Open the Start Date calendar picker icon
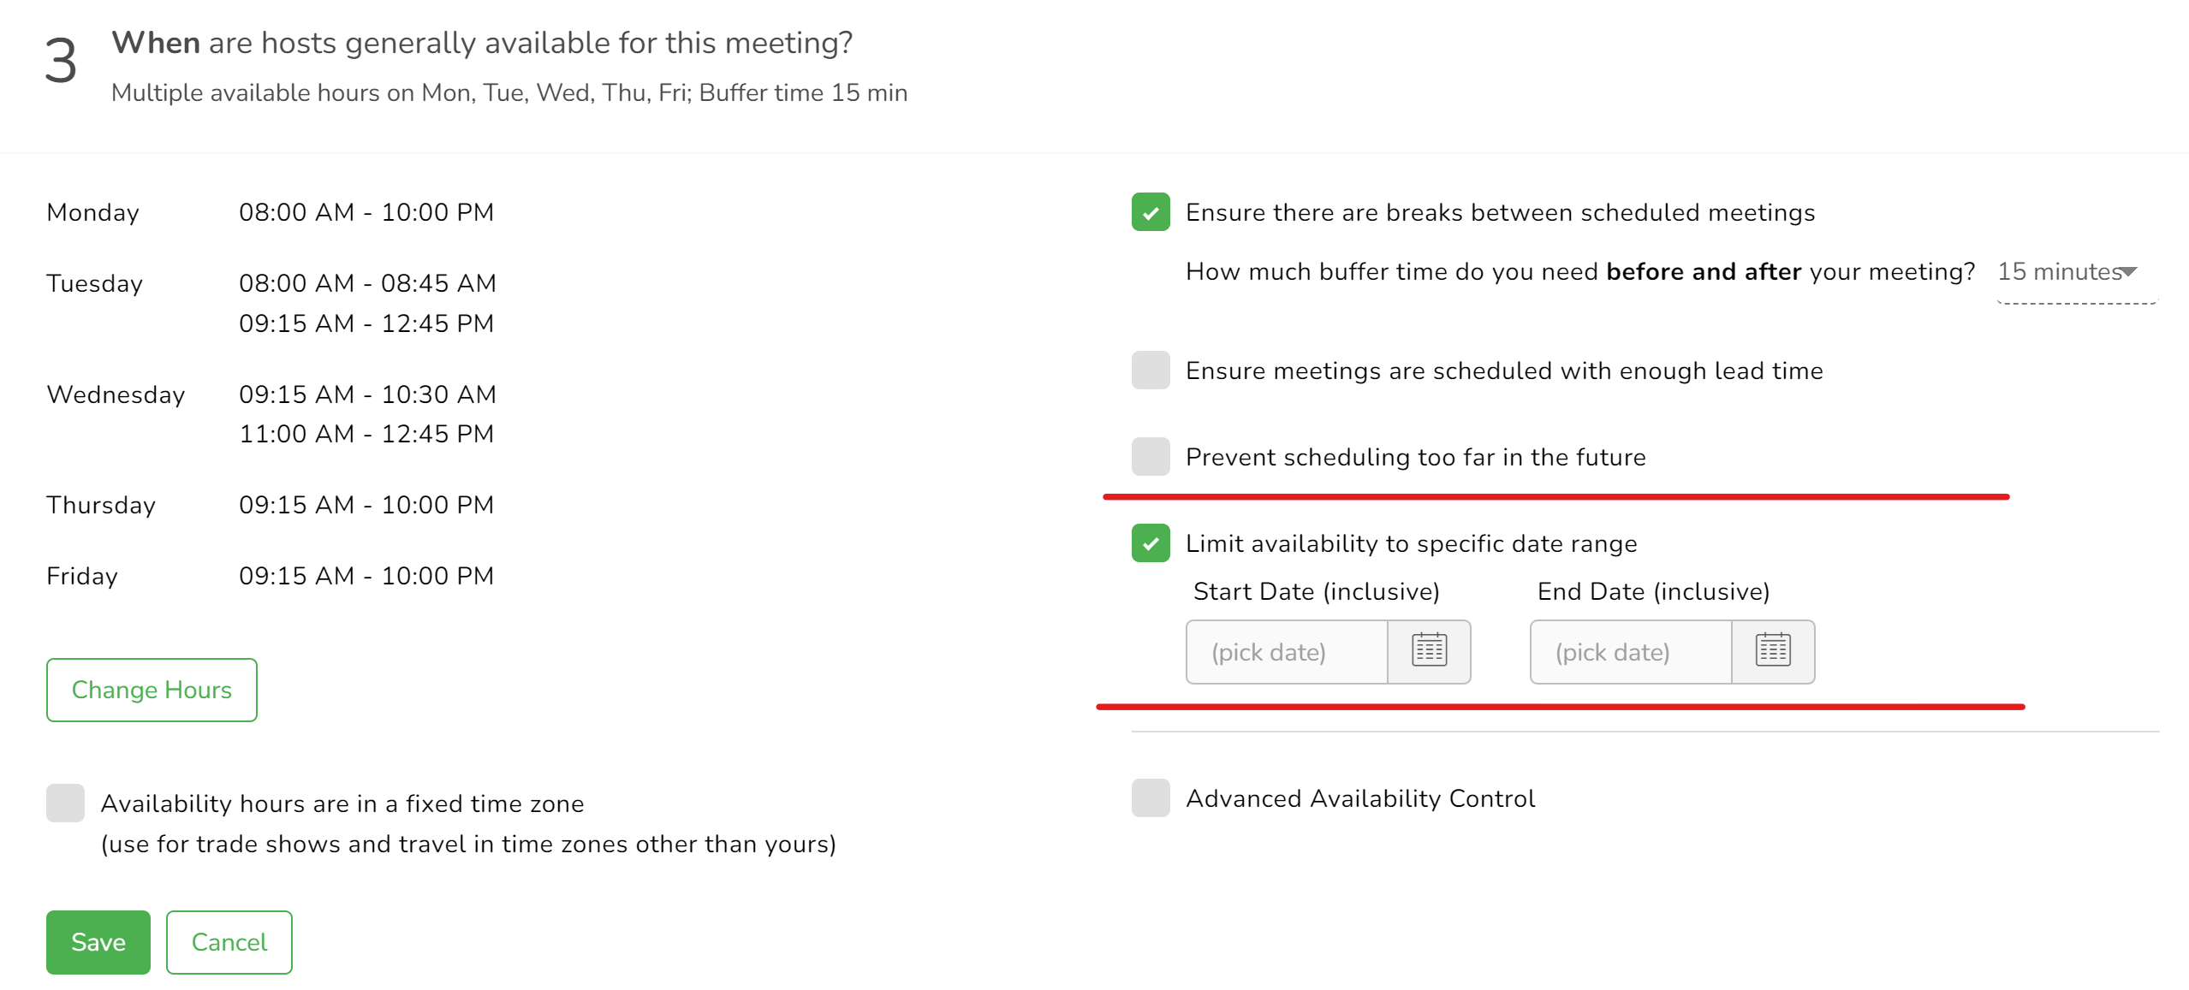The width and height of the screenshot is (2189, 990). click(x=1429, y=651)
